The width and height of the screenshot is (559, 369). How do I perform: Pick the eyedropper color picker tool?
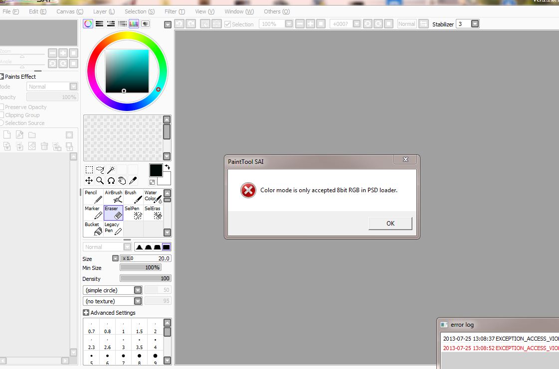(133, 181)
